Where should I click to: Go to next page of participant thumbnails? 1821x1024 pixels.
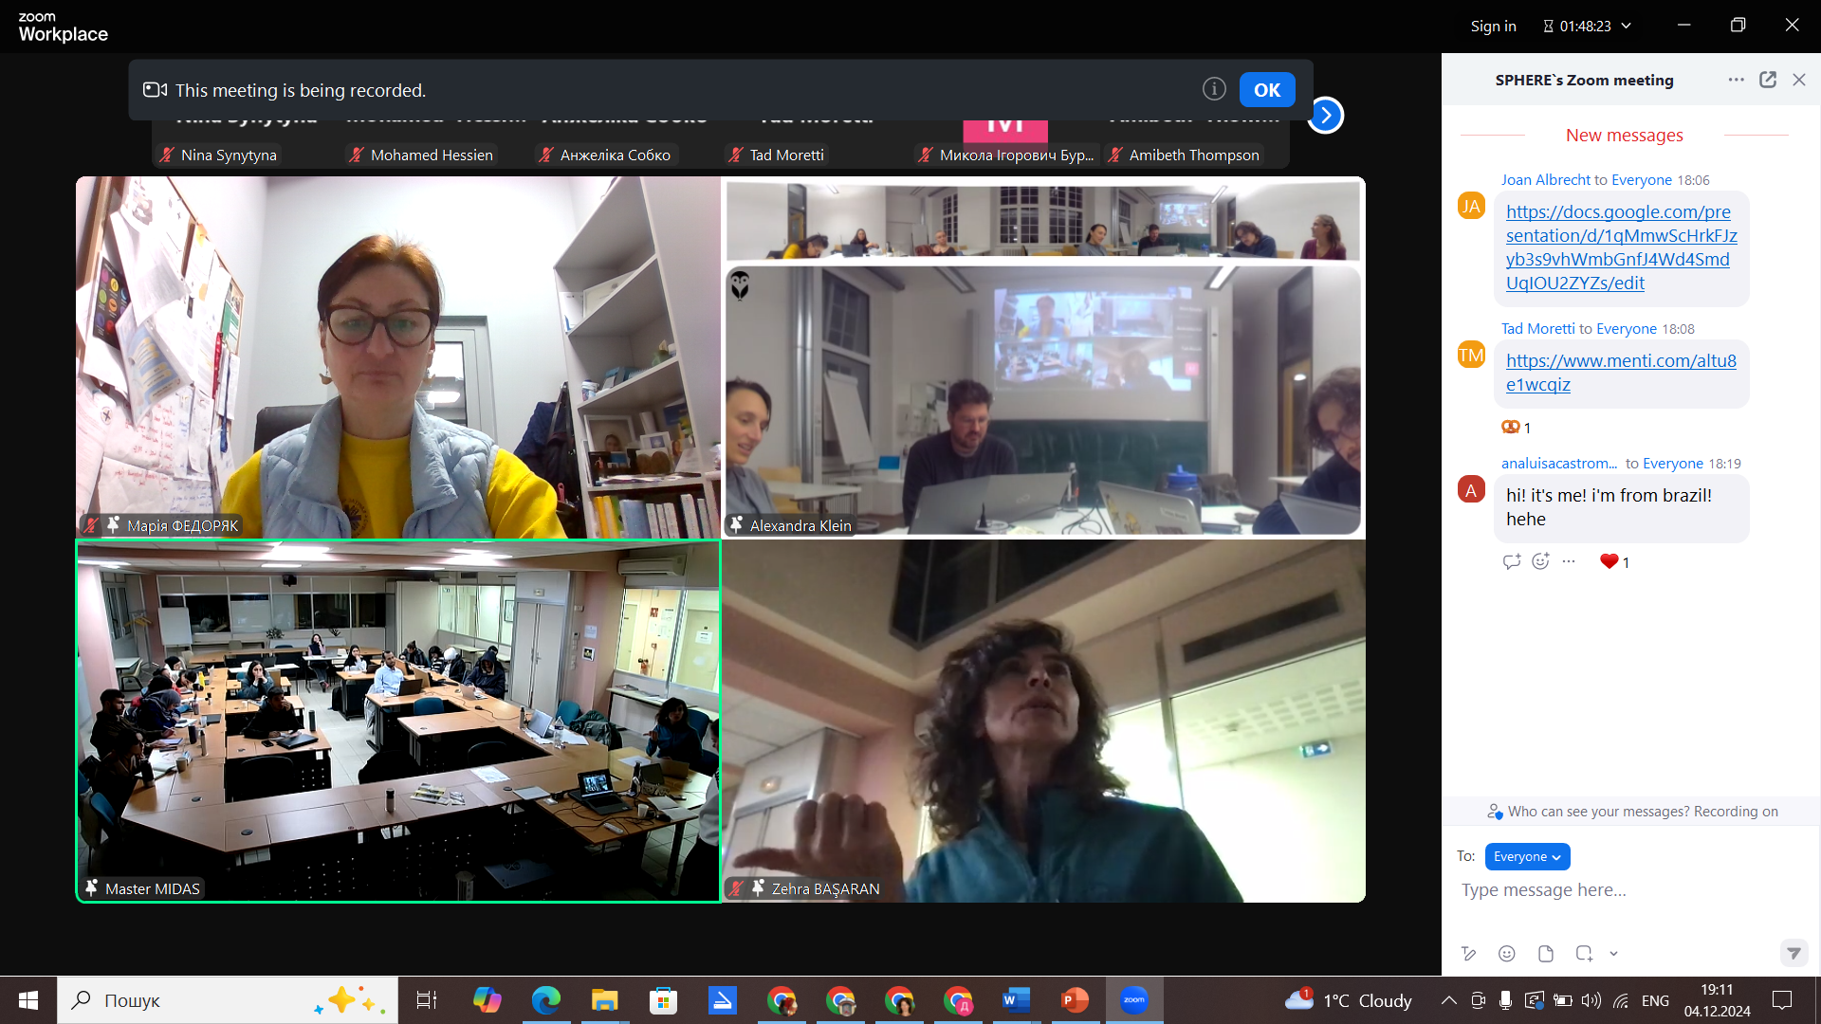click(1326, 116)
